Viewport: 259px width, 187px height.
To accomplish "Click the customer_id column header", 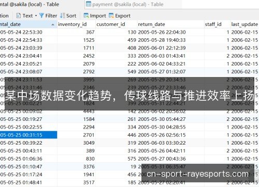I will (x=116, y=24).
